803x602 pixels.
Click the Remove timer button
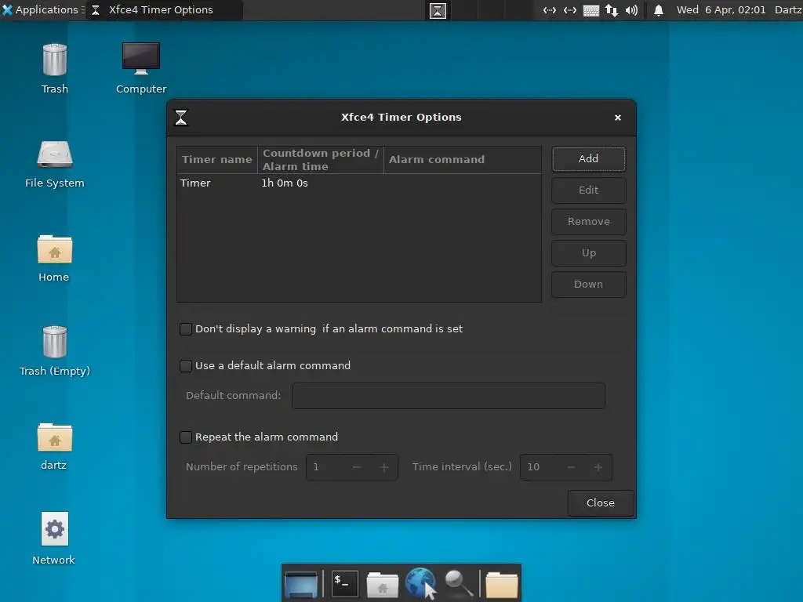[588, 222]
